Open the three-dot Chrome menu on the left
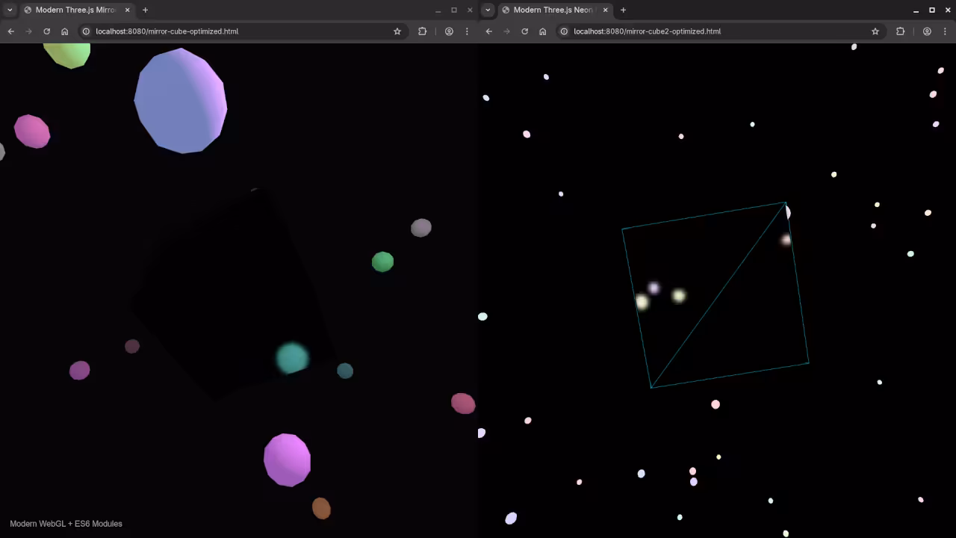This screenshot has width=956, height=538. (x=467, y=31)
